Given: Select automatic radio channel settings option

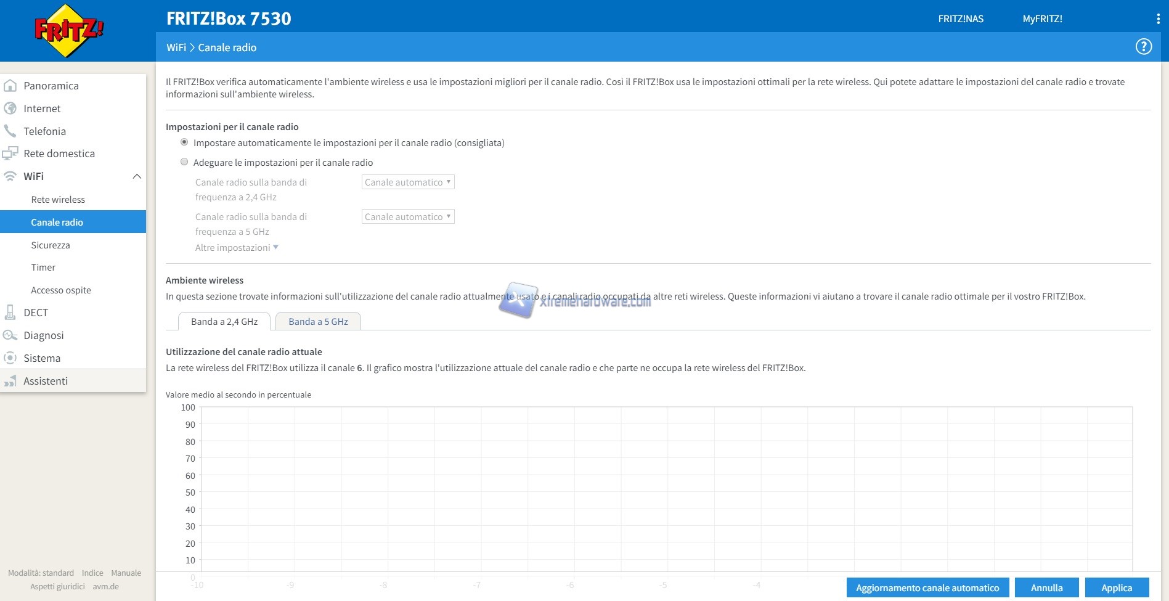Looking at the screenshot, I should point(184,142).
